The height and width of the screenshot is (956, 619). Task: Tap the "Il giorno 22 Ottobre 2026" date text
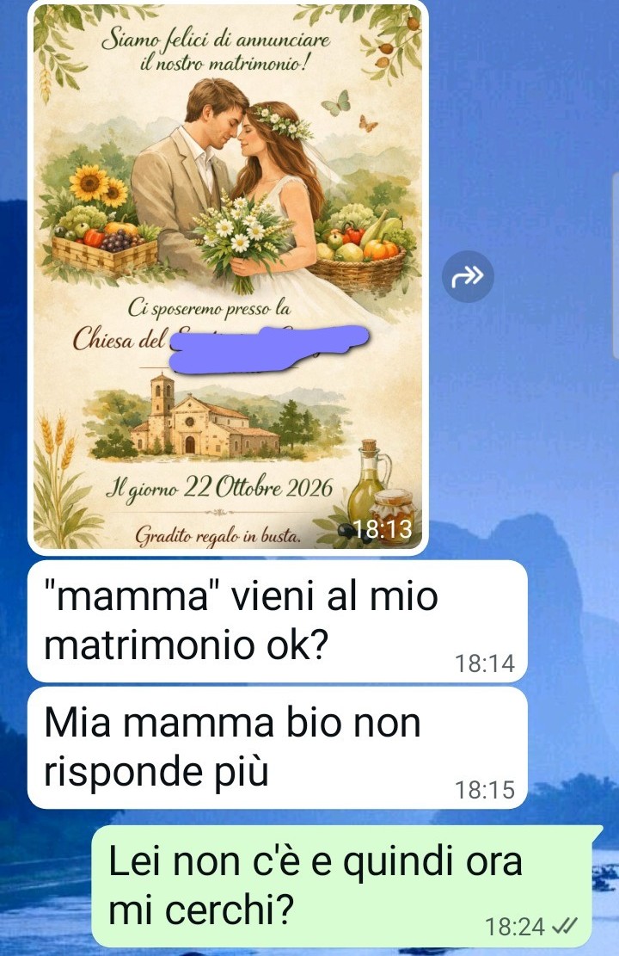point(220,490)
